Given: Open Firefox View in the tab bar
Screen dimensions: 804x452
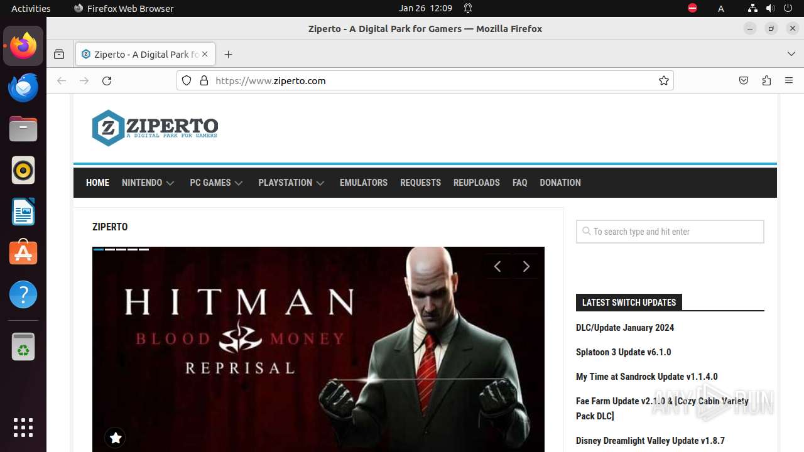Looking at the screenshot, I should point(59,54).
